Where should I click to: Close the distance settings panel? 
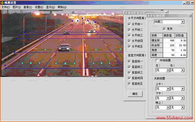coord(167,12)
